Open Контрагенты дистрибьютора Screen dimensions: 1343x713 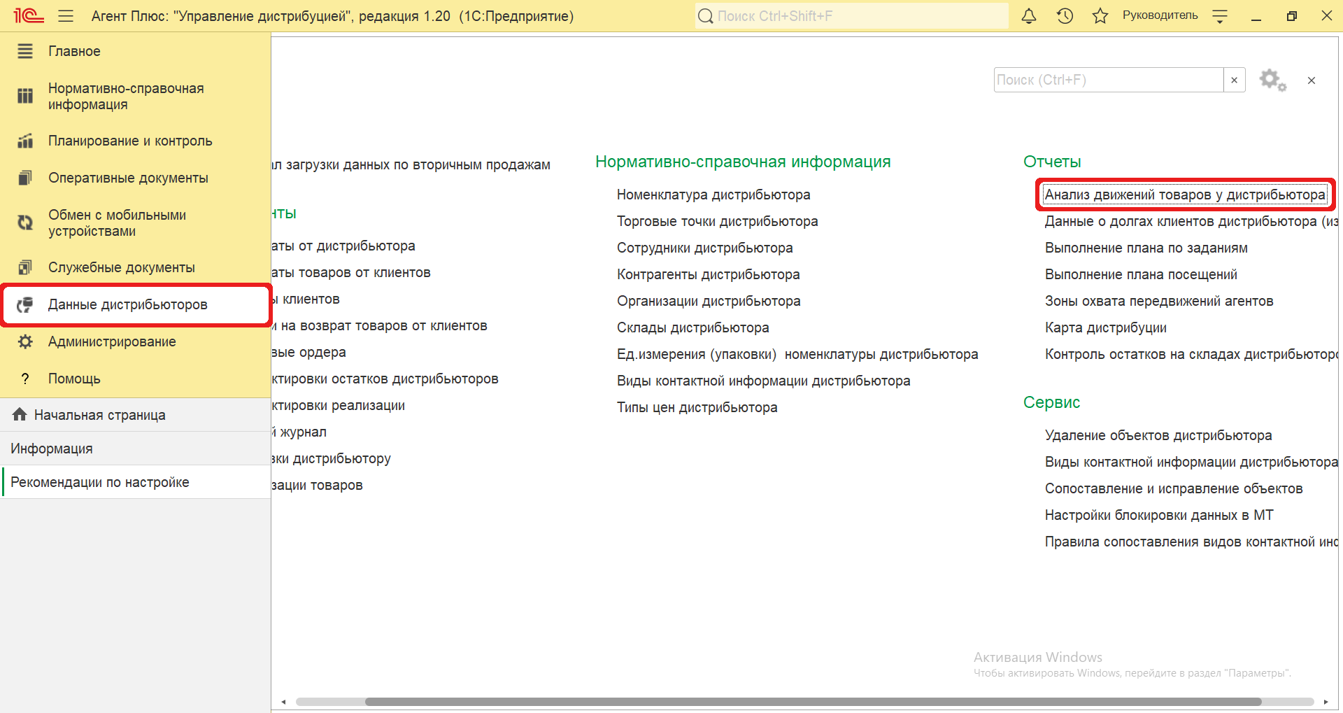pyautogui.click(x=708, y=274)
